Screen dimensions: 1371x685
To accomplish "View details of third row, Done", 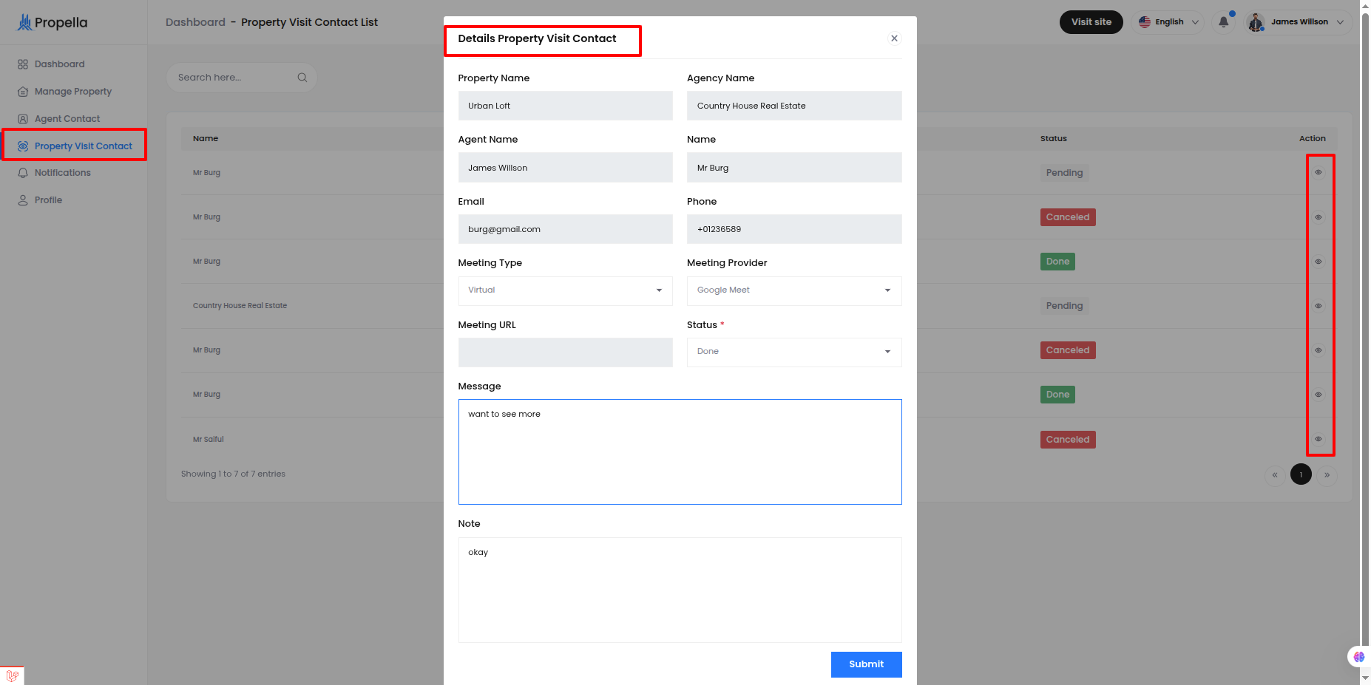I will click(x=1318, y=262).
